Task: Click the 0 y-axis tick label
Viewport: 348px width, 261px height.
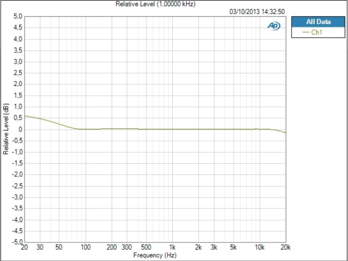Action: [x=20, y=129]
